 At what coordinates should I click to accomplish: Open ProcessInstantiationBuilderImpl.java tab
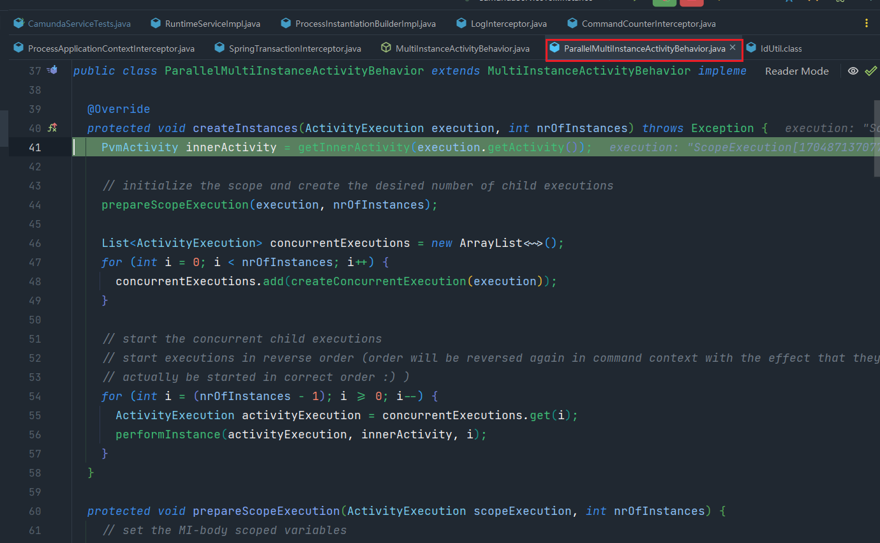pyautogui.click(x=358, y=24)
